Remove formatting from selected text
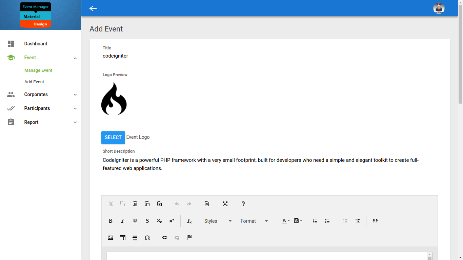This screenshot has width=463, height=260. (189, 221)
